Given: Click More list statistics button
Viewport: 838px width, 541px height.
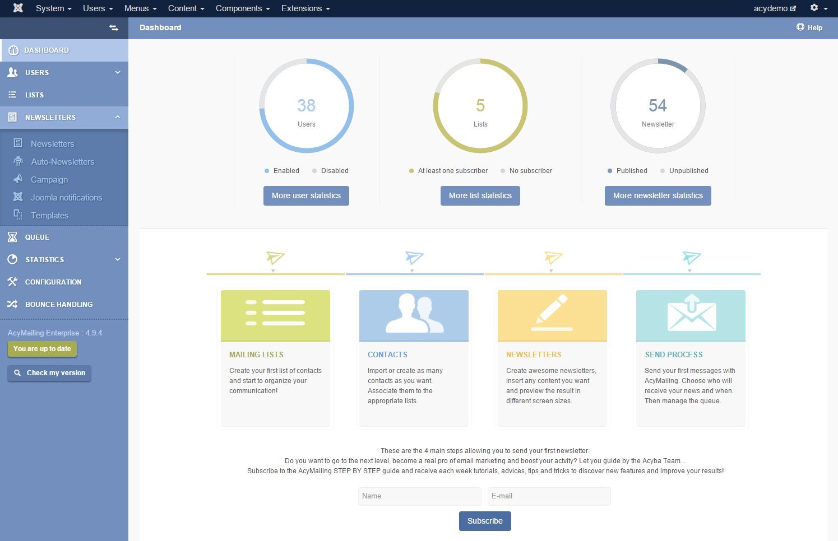Looking at the screenshot, I should click(480, 195).
